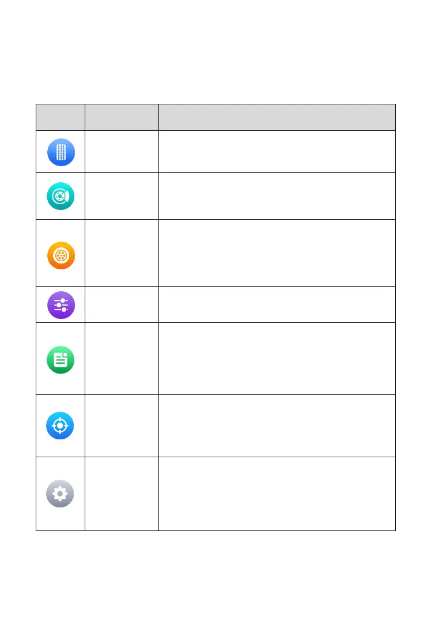Screen dimensions: 431x621
Task: Click empty name cell beside orange wheel icon
Action: click(x=122, y=253)
